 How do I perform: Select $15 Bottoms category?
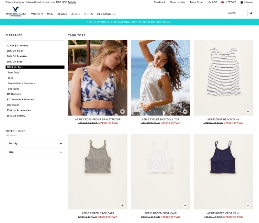14,94
